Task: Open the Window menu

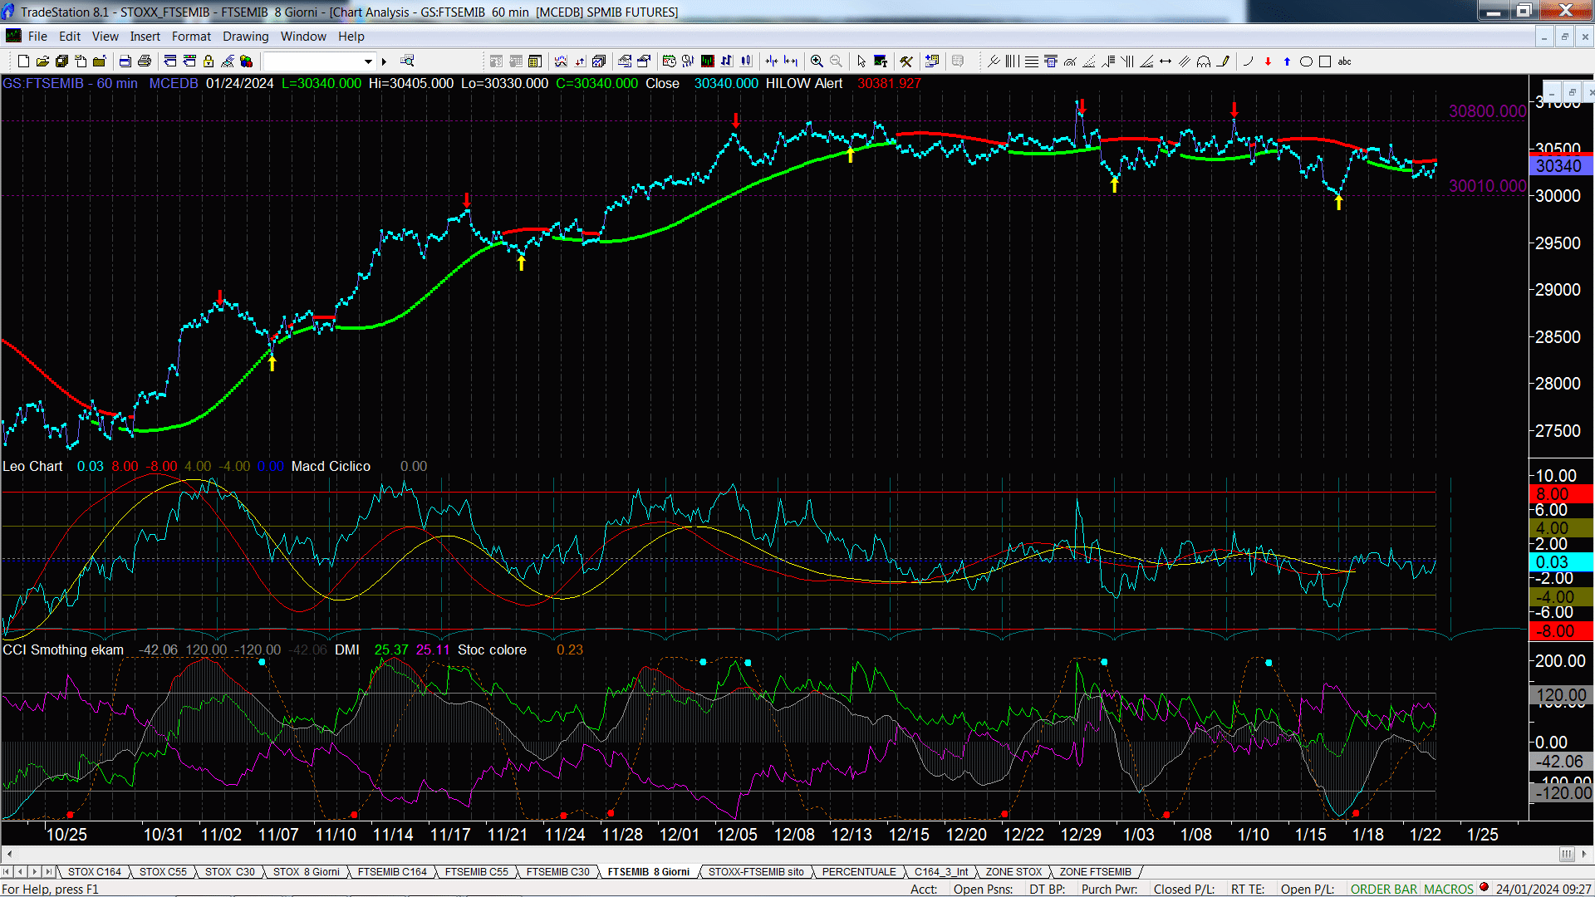Action: [303, 37]
